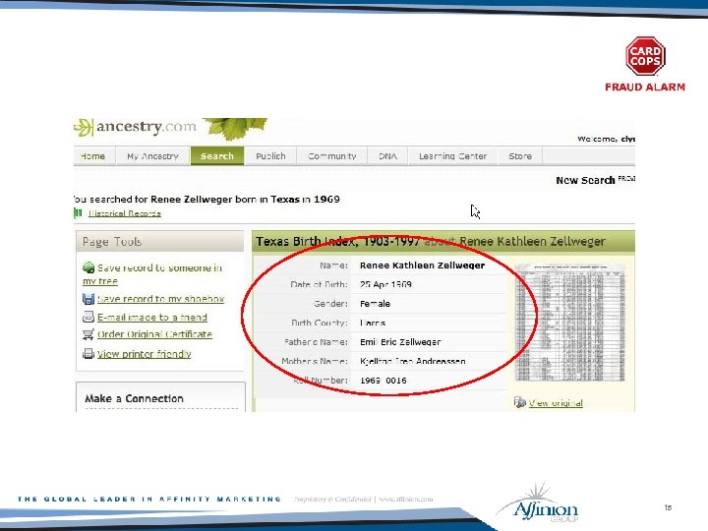Click the Birth County value Harris
Image resolution: width=708 pixels, height=531 pixels.
373,323
